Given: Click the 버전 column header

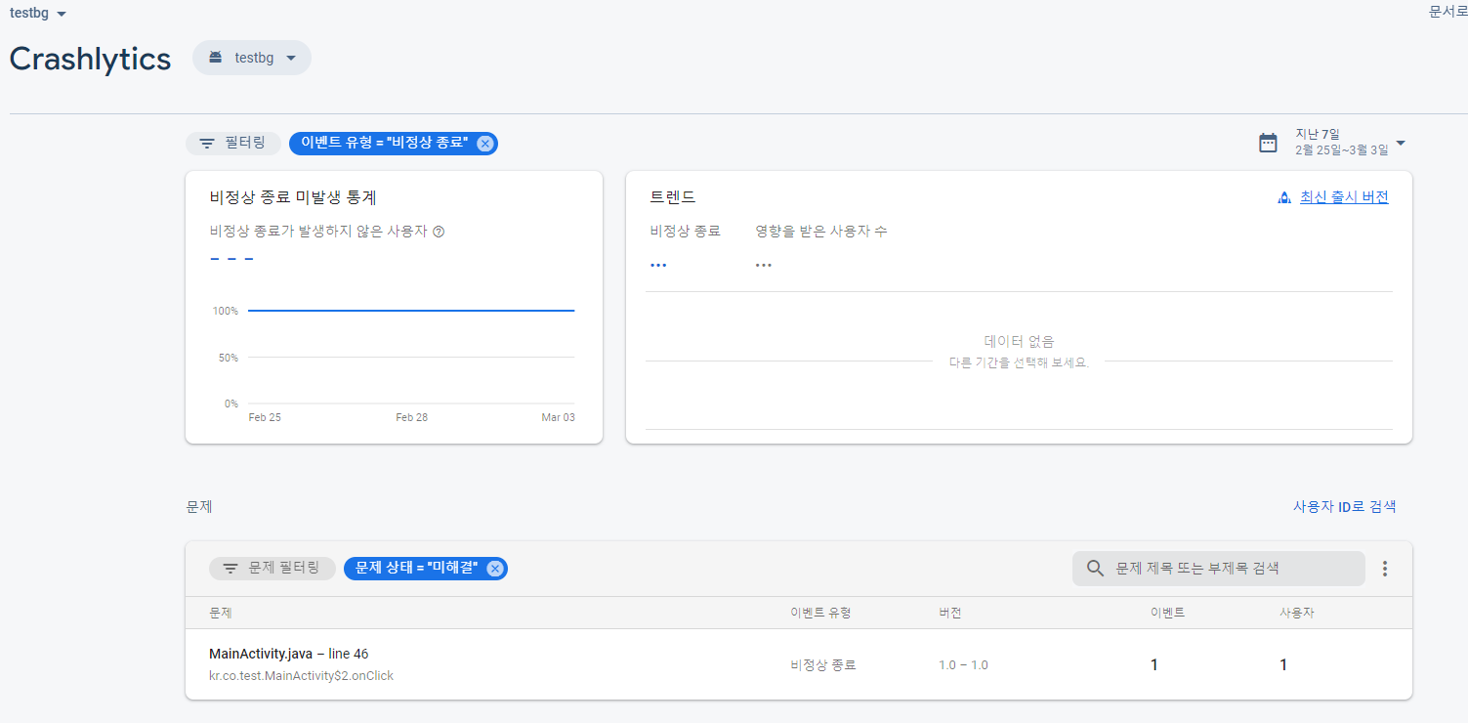Looking at the screenshot, I should (x=950, y=613).
